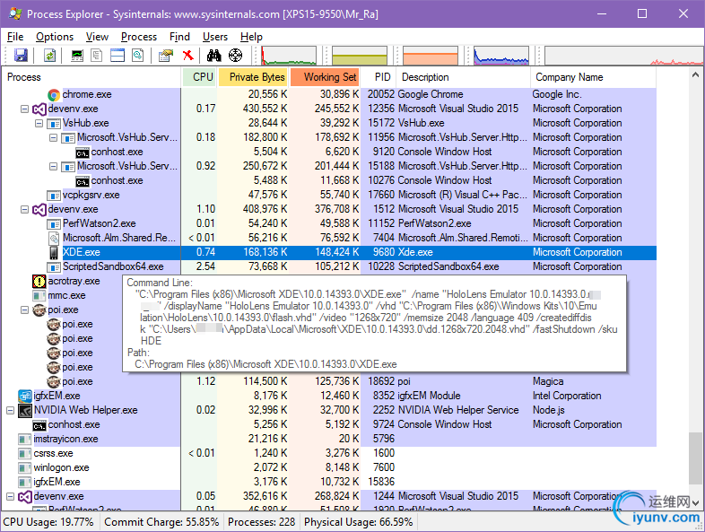Collapse the Microsoft.VsHub.Serv... node with PID 11956

tap(54, 137)
